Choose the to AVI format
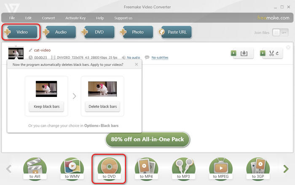295x185 pixels. pos(35,169)
